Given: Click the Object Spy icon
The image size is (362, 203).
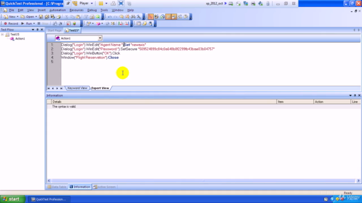Looking at the screenshot, I should [x=150, y=24].
